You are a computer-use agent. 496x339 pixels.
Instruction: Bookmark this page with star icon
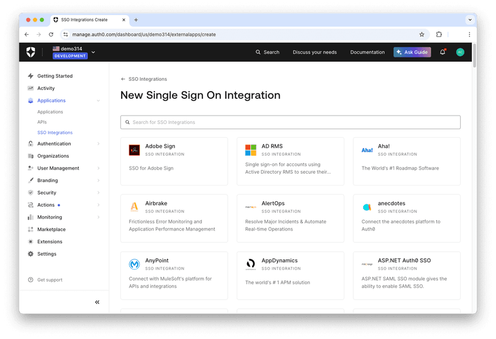coord(422,35)
